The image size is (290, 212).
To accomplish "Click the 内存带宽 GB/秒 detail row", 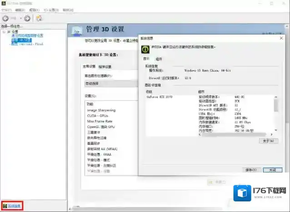I will 226,130.
